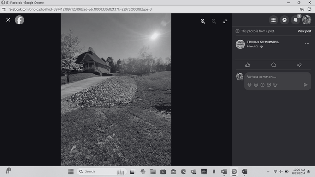Image resolution: width=315 pixels, height=177 pixels.
Task: Show hidden system tray icons
Action: [268, 171]
